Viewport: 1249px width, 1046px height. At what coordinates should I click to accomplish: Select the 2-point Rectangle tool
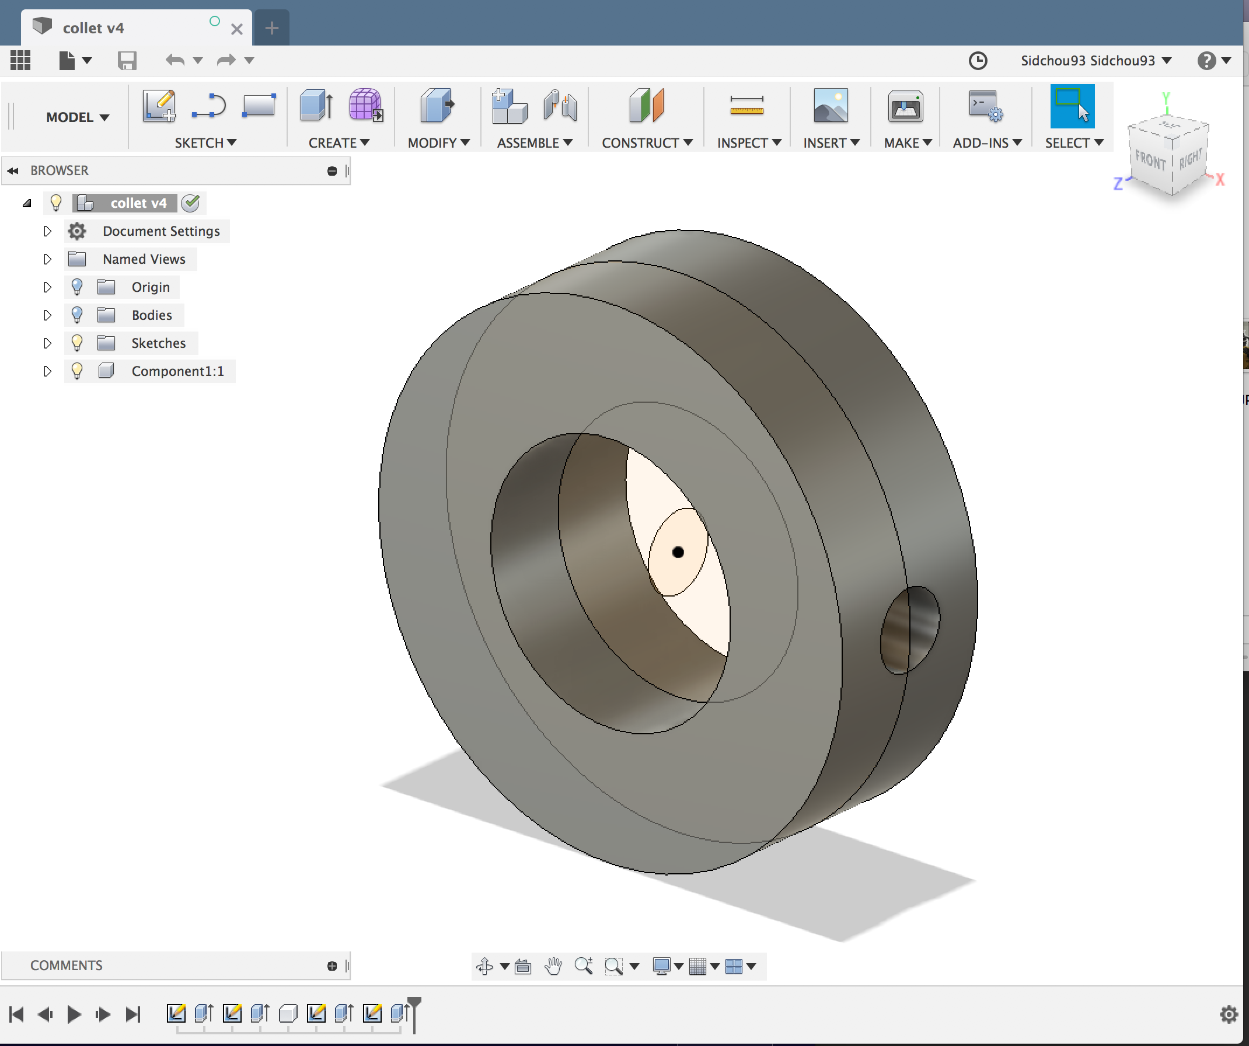[259, 105]
